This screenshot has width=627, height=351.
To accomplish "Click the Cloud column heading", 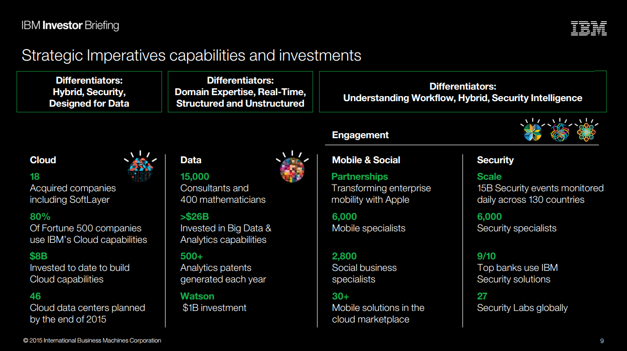I will 43,160.
